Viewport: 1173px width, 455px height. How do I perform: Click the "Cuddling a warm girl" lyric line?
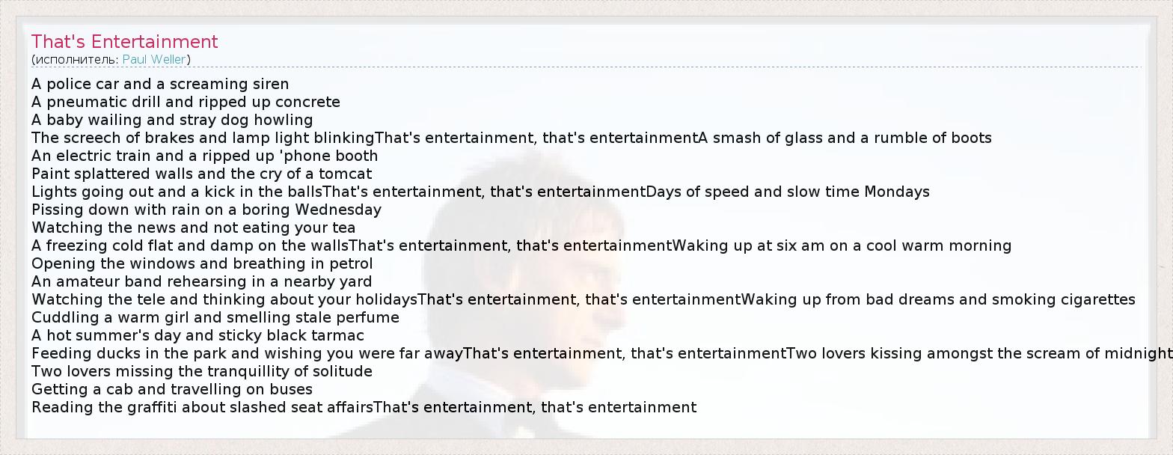coord(215,317)
